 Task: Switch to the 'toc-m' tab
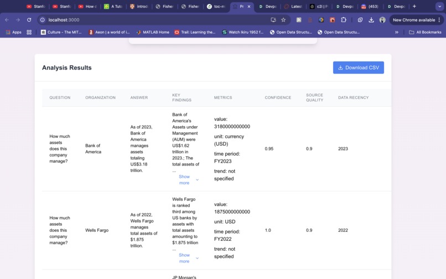click(x=216, y=6)
